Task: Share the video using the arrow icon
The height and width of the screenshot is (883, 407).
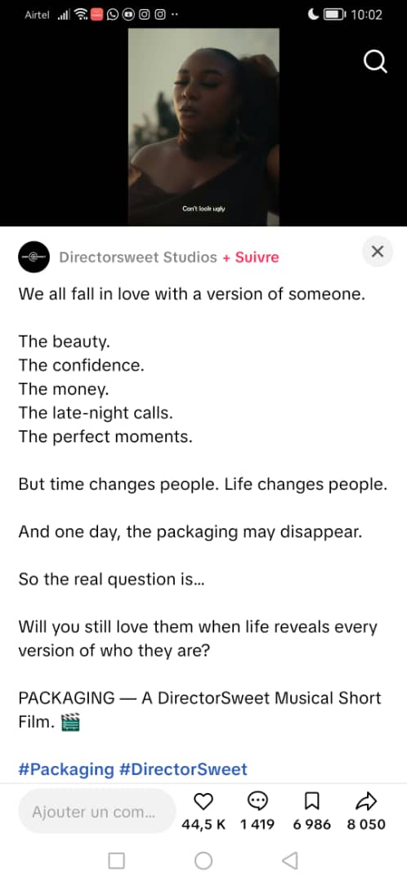Action: click(x=366, y=800)
